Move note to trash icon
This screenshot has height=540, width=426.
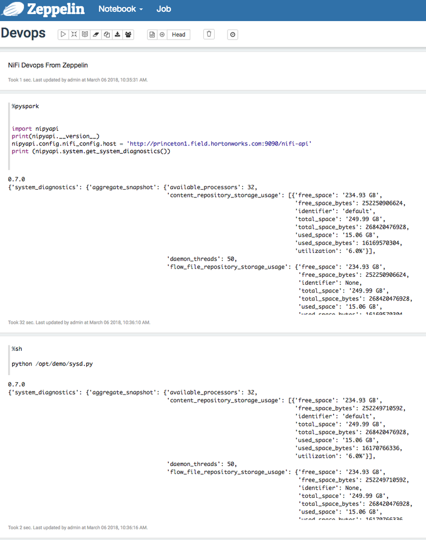pos(209,35)
